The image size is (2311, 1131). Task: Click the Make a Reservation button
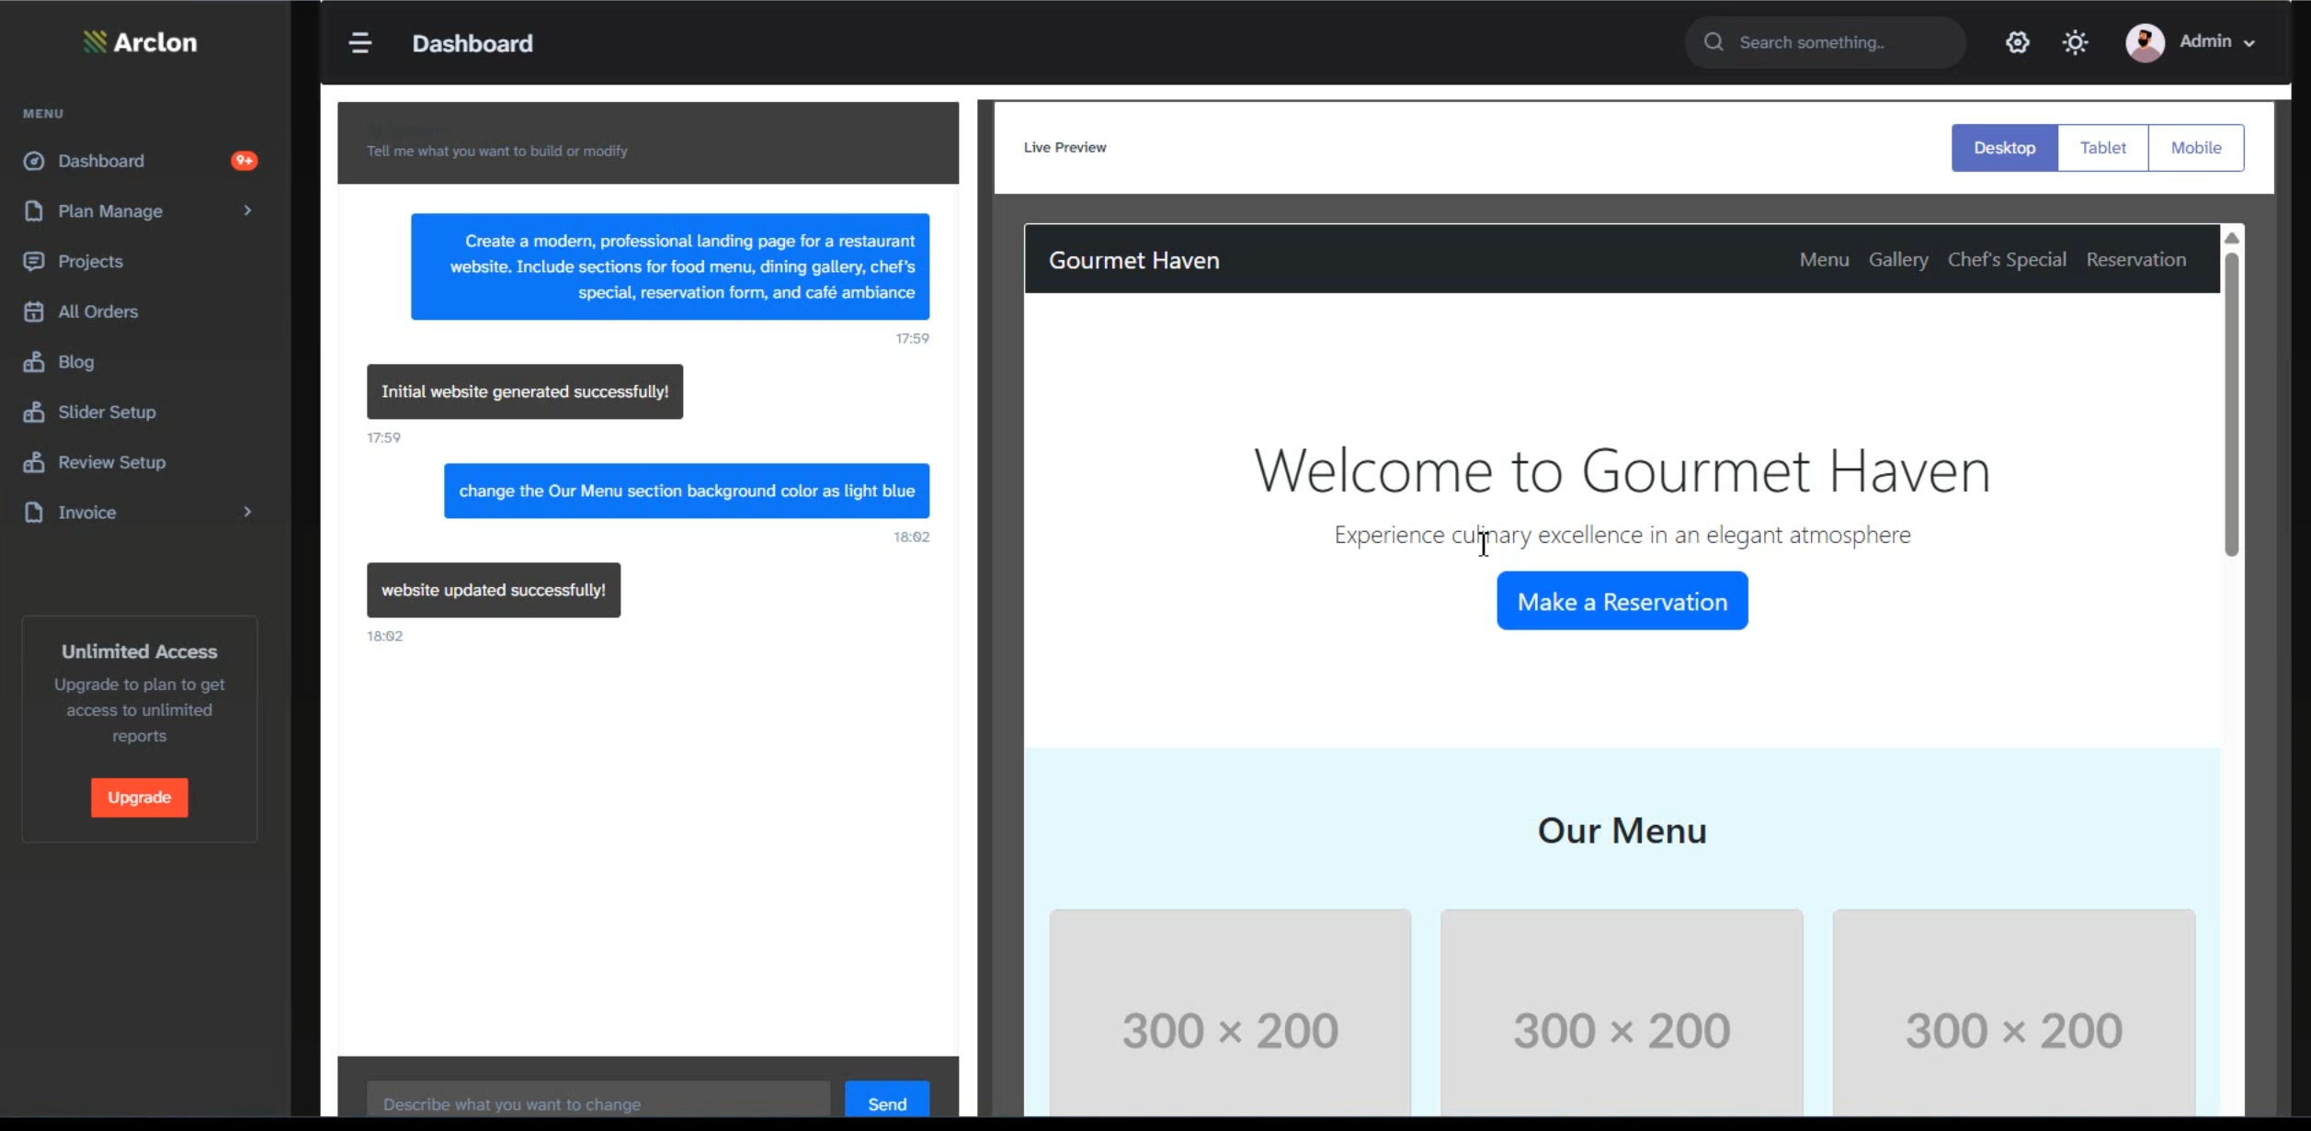(x=1622, y=601)
